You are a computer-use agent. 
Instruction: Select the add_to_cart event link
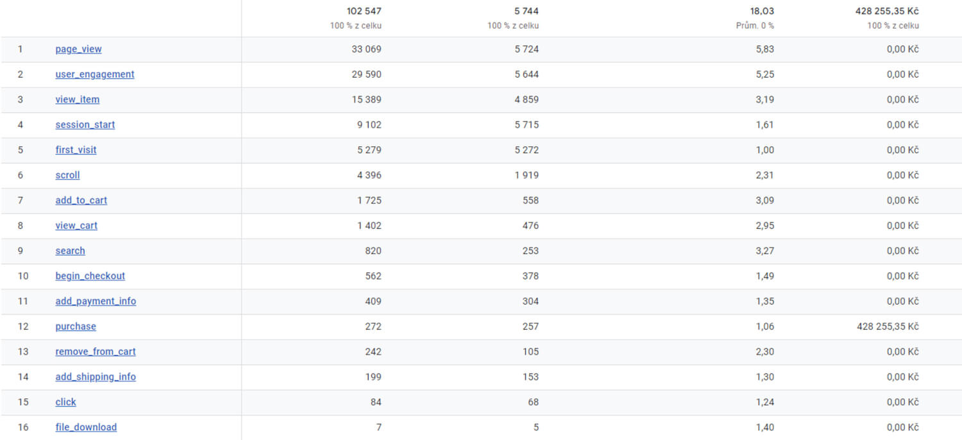[x=81, y=200]
